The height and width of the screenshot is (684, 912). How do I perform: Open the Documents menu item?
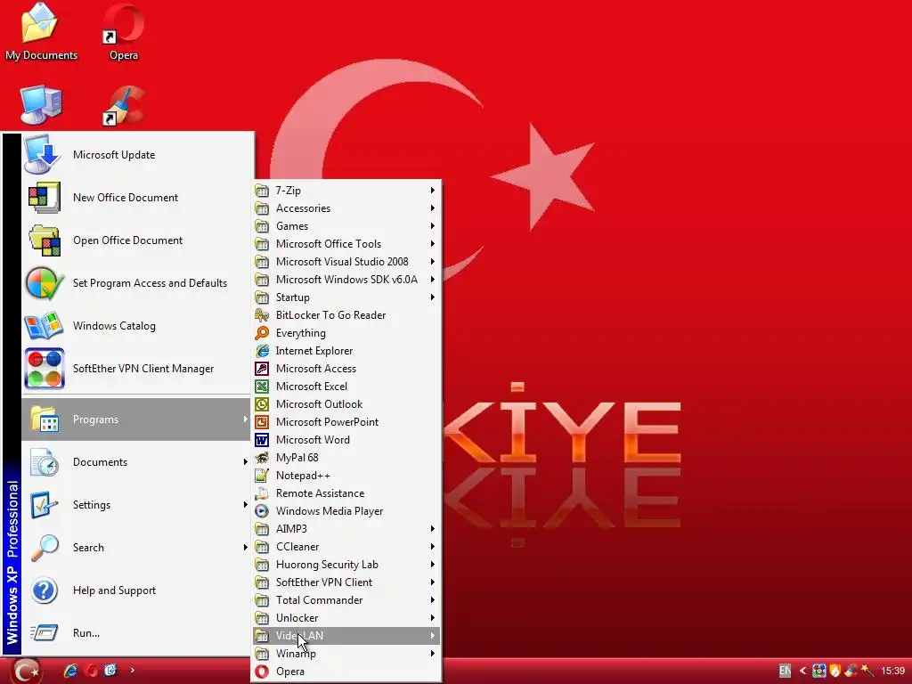tap(136, 462)
